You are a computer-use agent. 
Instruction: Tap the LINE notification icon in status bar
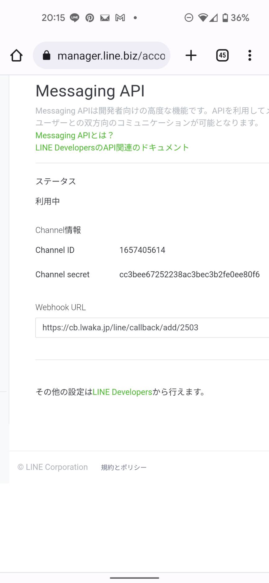[75, 18]
